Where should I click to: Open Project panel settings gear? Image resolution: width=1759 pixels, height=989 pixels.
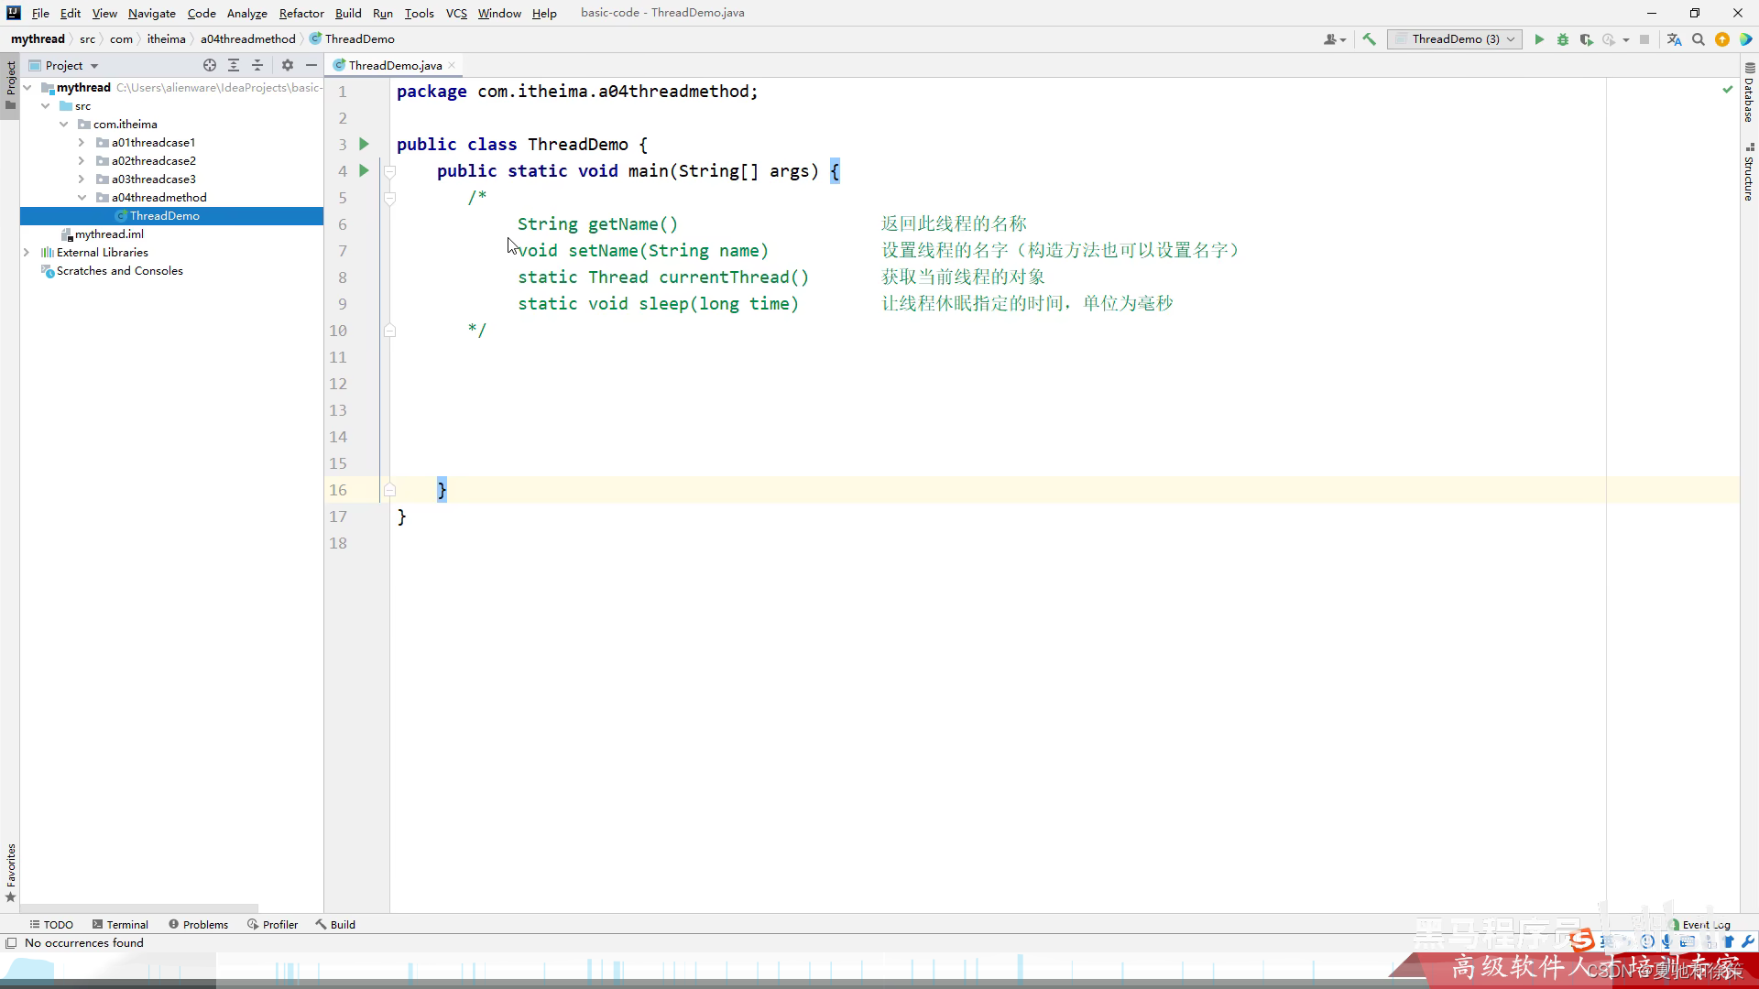[x=287, y=65]
